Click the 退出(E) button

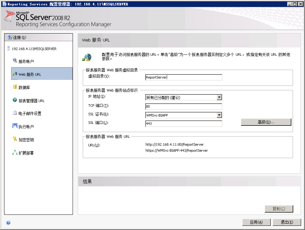287,222
